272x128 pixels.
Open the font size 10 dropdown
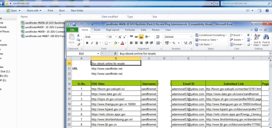pos(116,37)
